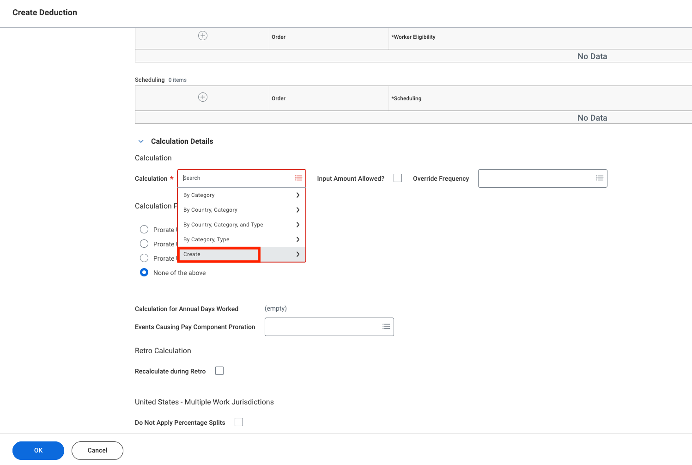The width and height of the screenshot is (692, 465).
Task: Select By Category menu option
Action: click(242, 195)
